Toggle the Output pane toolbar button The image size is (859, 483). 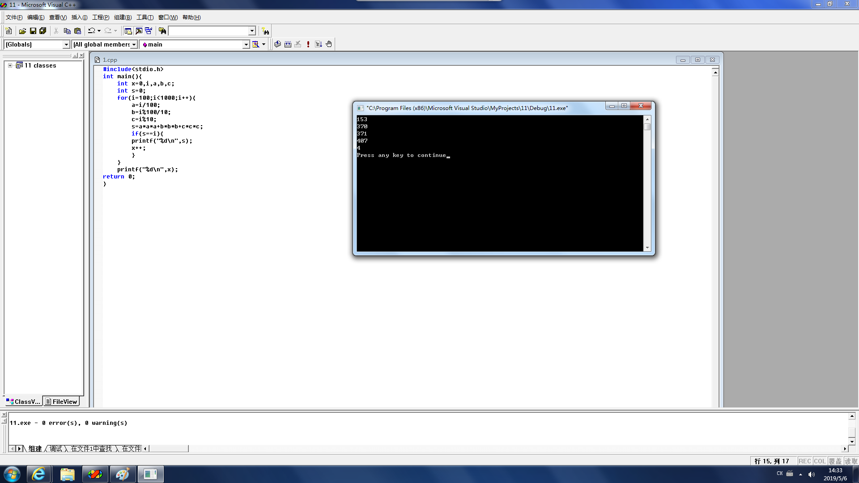[139, 31]
